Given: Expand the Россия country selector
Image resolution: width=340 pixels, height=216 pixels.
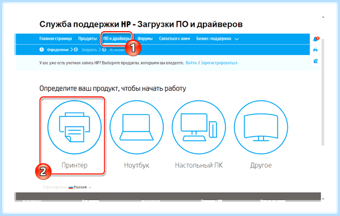Looking at the screenshot, I should [x=80, y=187].
